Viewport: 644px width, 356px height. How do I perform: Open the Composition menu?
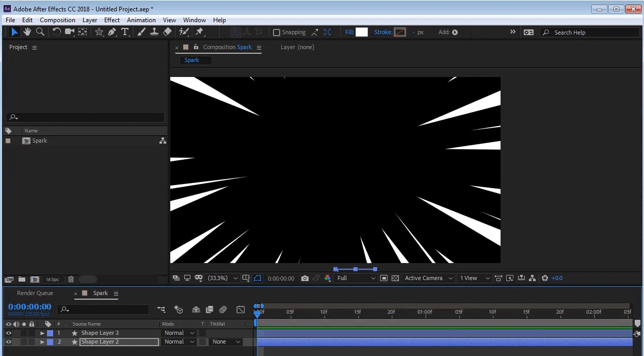tap(57, 20)
